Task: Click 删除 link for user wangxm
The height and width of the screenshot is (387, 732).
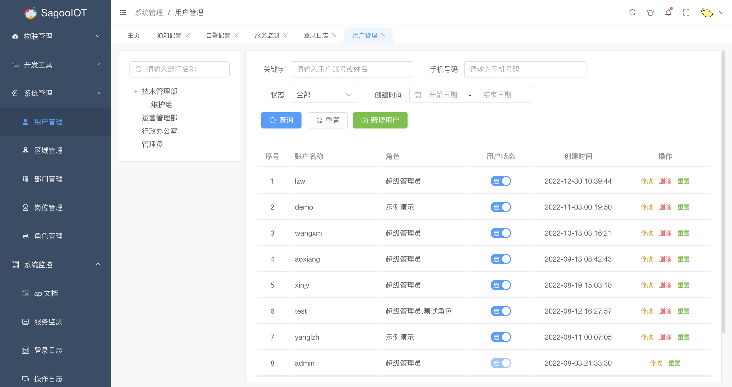Action: tap(665, 233)
